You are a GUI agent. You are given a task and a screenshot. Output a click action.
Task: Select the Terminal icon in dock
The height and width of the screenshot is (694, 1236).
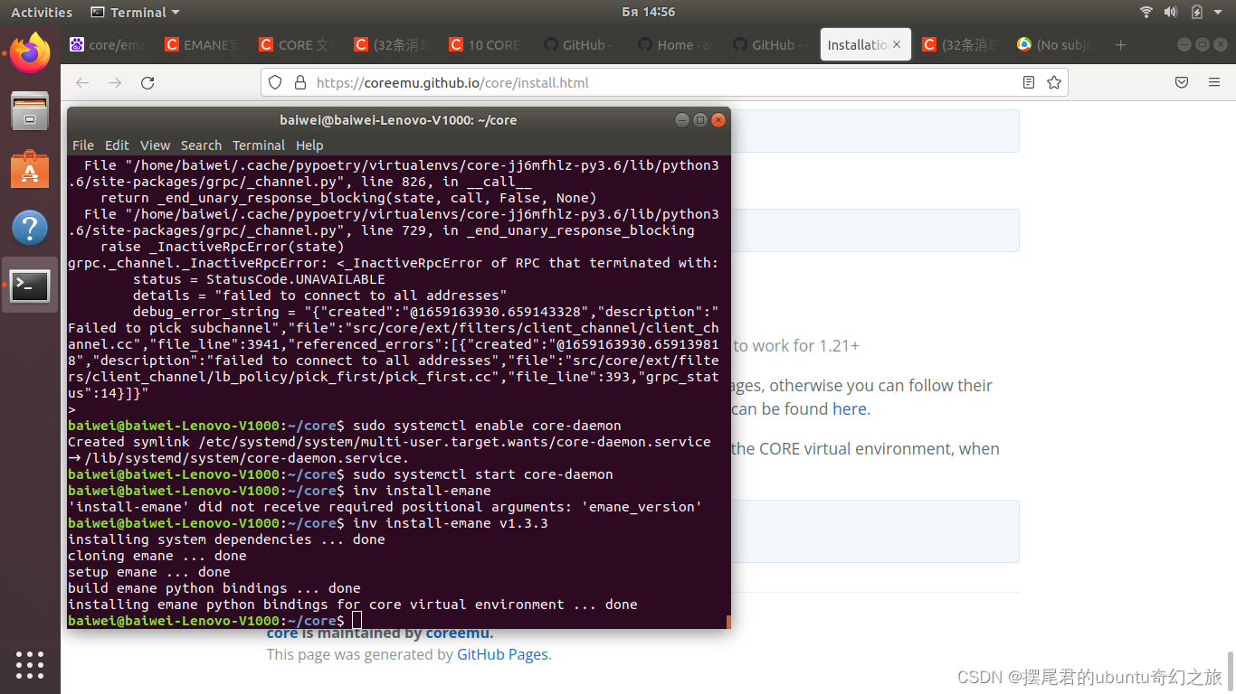coord(30,286)
